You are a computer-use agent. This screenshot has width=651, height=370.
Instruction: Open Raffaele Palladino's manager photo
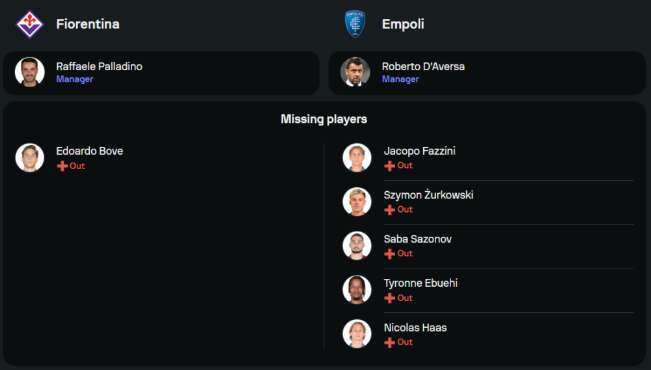[x=30, y=72]
